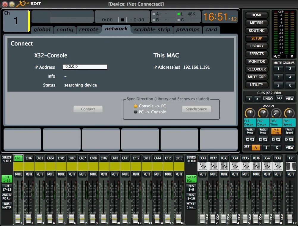
Task: Open the METERS screen
Action: [x=256, y=23]
